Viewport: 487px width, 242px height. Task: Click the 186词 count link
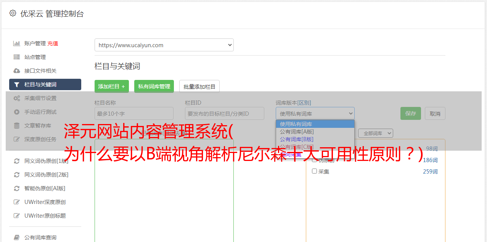[430, 160]
